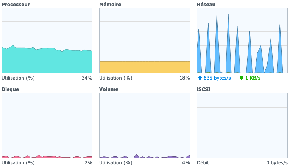Click the 34% processor utilisation value
The height and width of the screenshot is (167, 290).
click(87, 78)
